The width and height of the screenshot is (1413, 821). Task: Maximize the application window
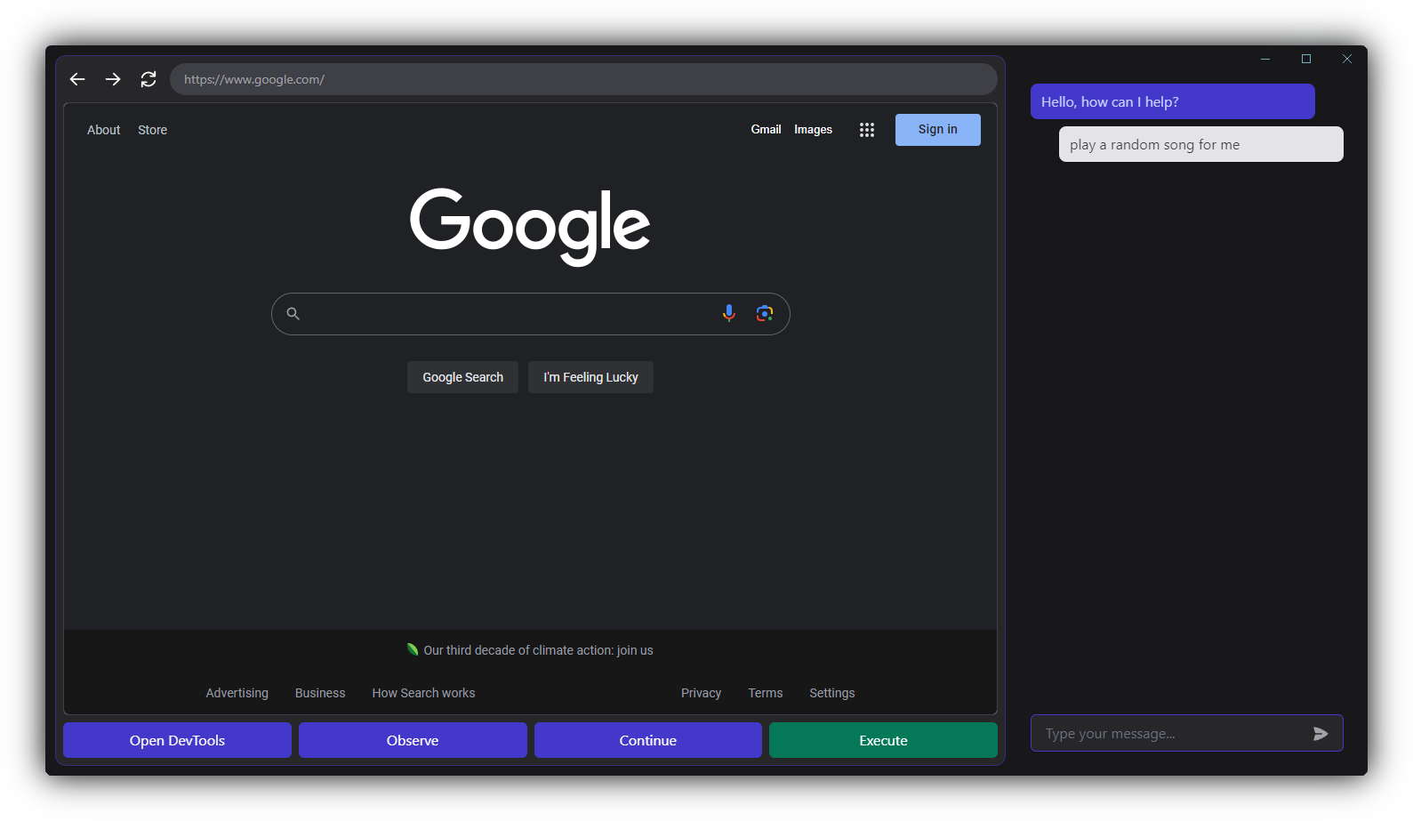[x=1306, y=59]
